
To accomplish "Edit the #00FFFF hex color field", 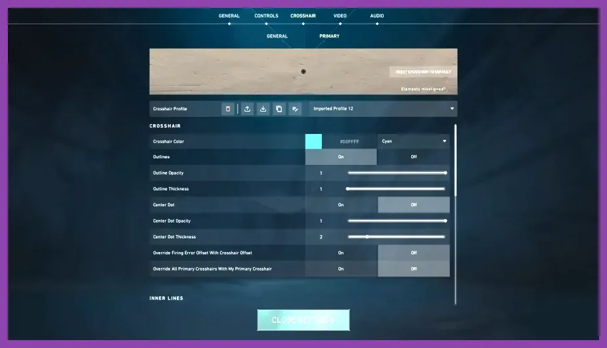I will (x=349, y=142).
